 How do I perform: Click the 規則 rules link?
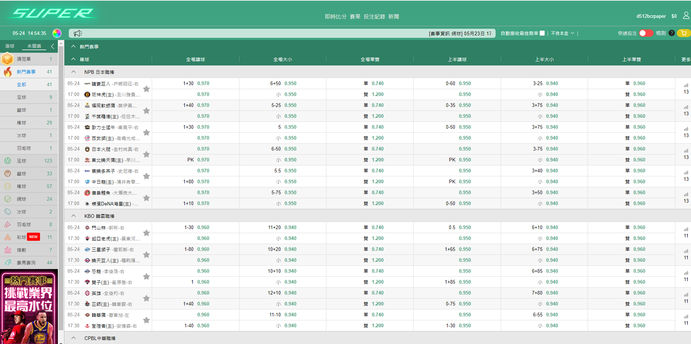pyautogui.click(x=661, y=33)
